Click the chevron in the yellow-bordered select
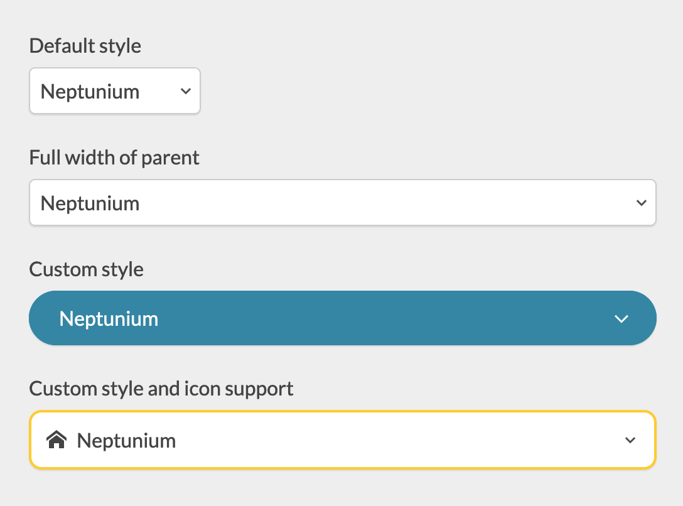The width and height of the screenshot is (683, 506). pos(630,440)
